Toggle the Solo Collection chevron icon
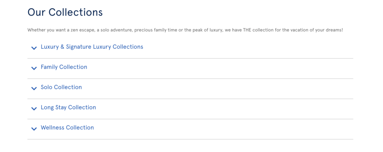The width and height of the screenshot is (383, 152). 34,88
